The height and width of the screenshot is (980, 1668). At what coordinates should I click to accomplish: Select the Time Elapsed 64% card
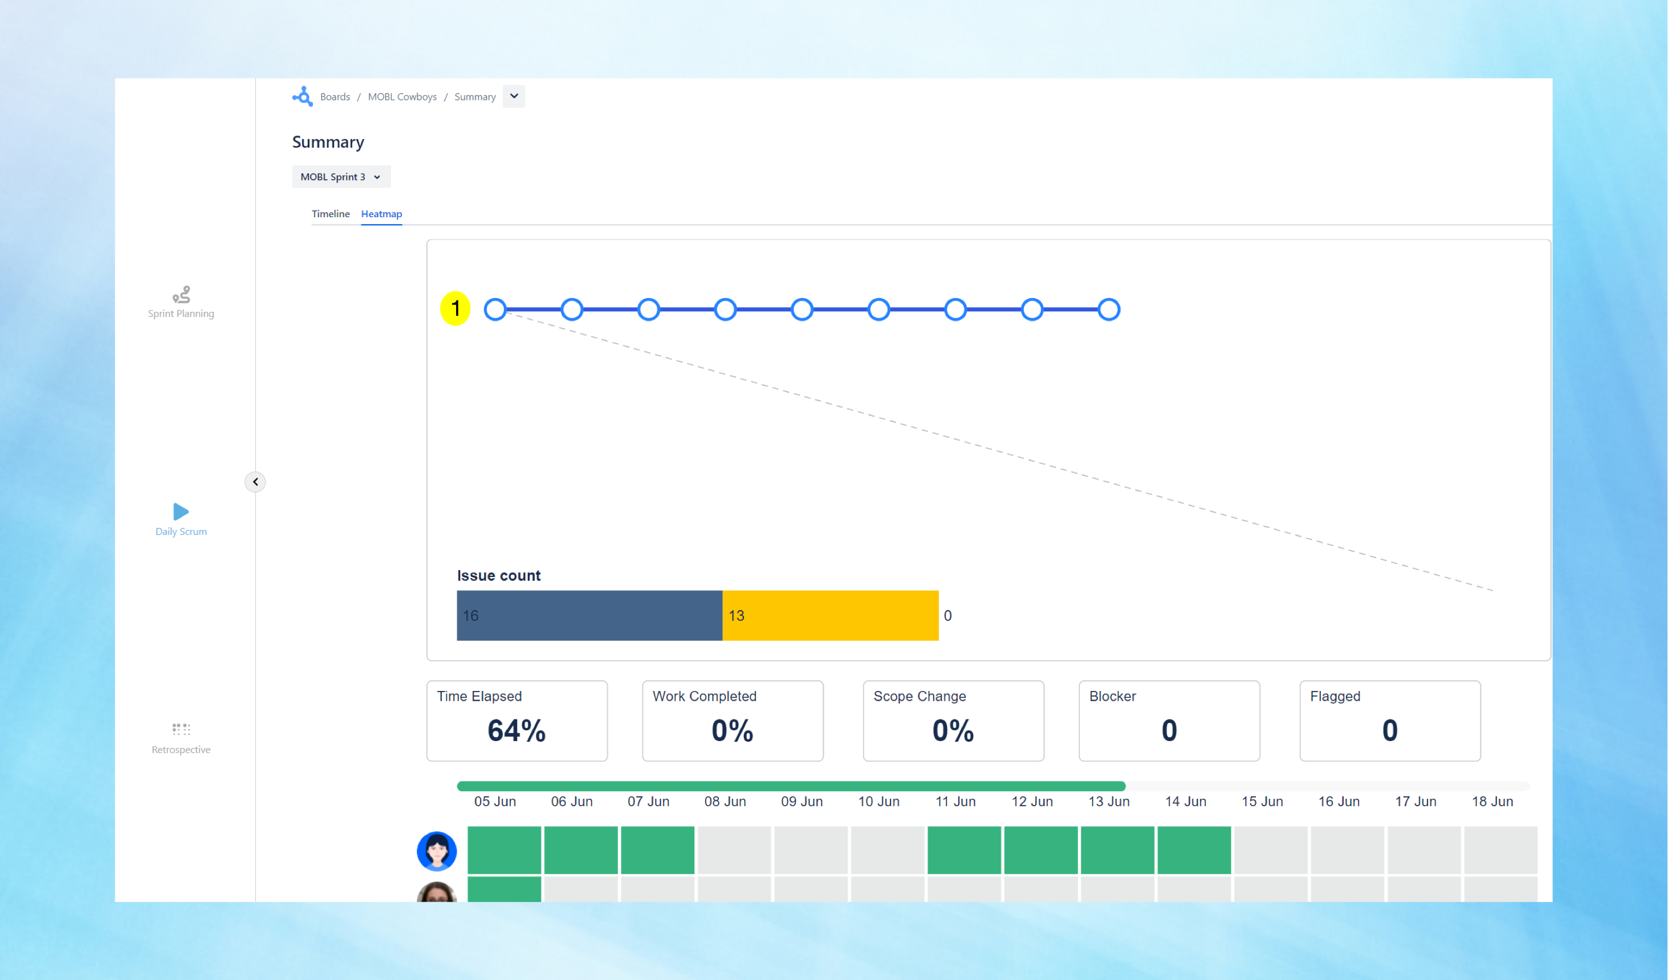tap(517, 721)
